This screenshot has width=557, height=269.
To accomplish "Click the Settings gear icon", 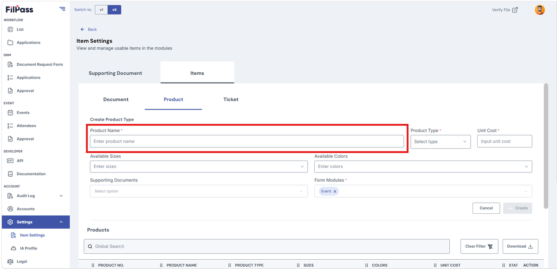I will pyautogui.click(x=10, y=222).
